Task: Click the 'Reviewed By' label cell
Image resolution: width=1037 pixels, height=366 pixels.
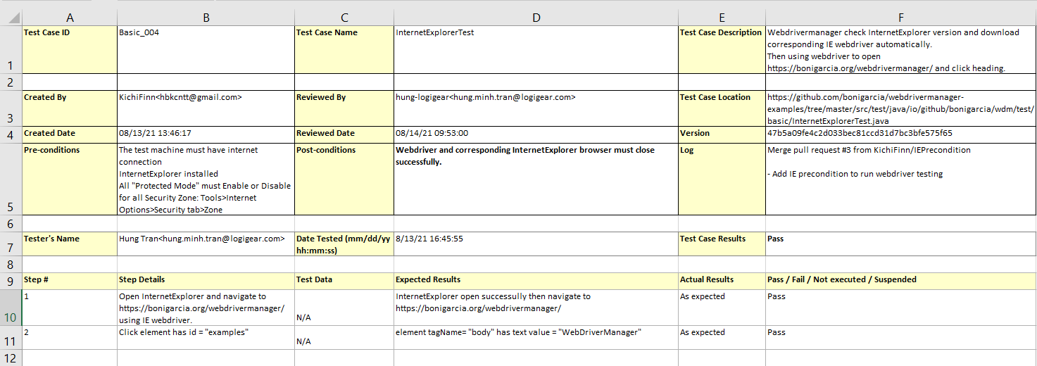Action: pos(344,108)
